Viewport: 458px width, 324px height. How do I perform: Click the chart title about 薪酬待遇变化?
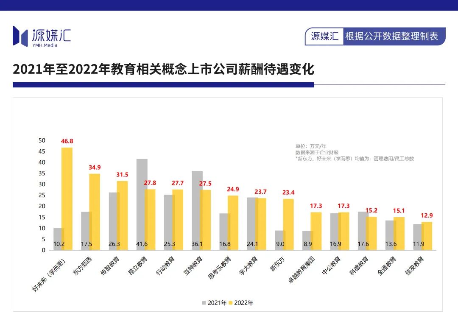click(x=163, y=69)
